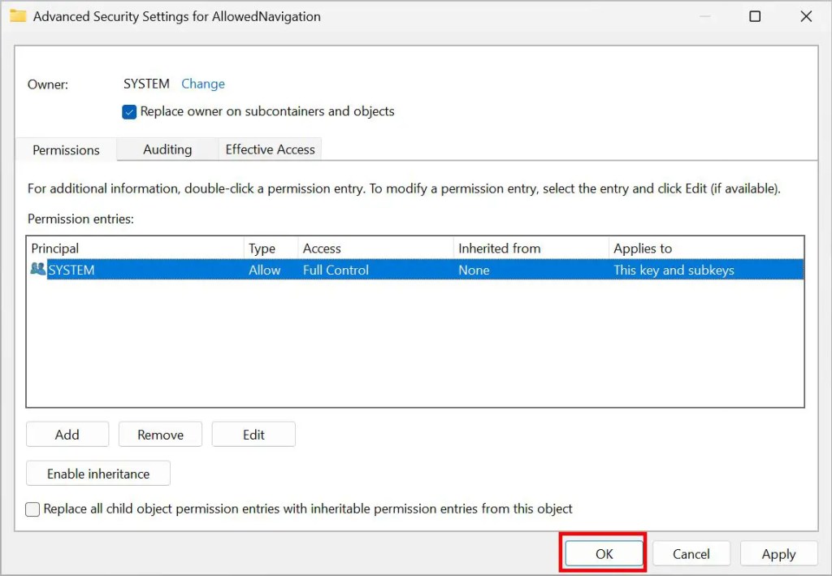
Task: Click the Allow type cell
Action: [265, 270]
